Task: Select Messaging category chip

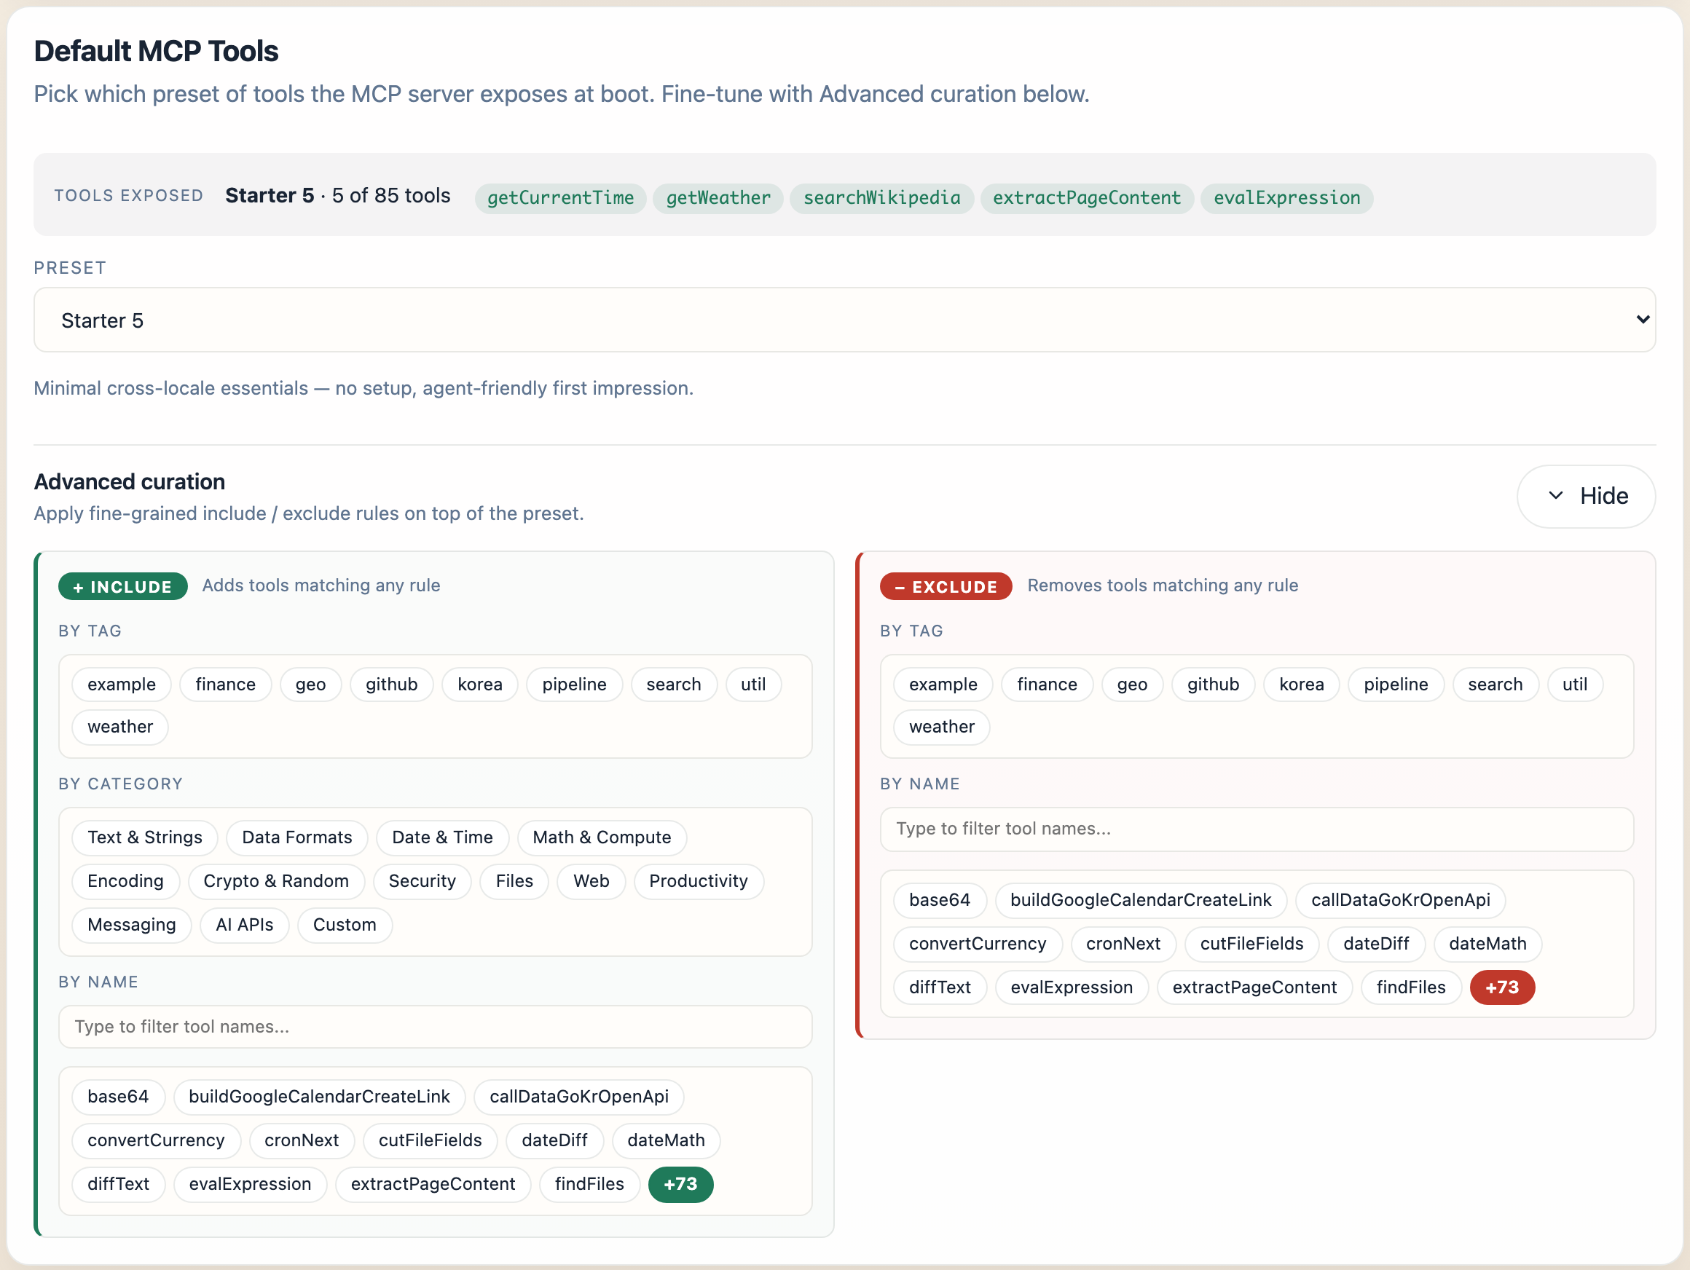Action: (x=131, y=925)
